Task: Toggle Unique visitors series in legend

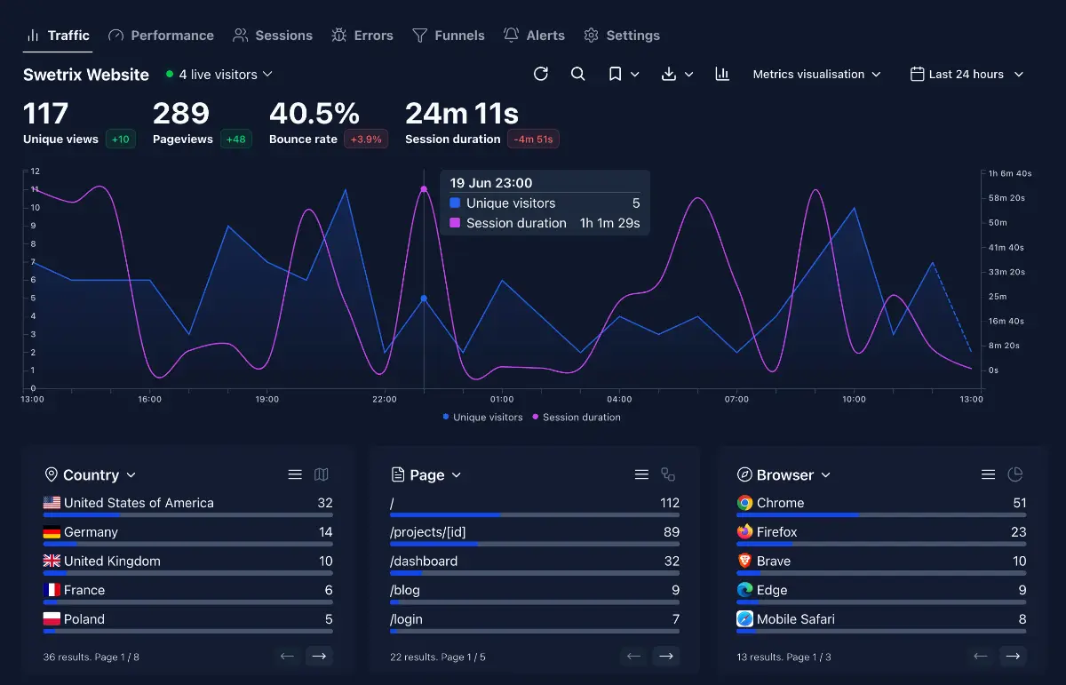Action: click(482, 417)
